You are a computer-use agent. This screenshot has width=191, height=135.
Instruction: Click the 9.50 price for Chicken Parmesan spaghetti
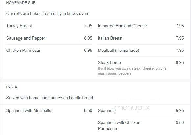pyautogui.click(x=180, y=122)
